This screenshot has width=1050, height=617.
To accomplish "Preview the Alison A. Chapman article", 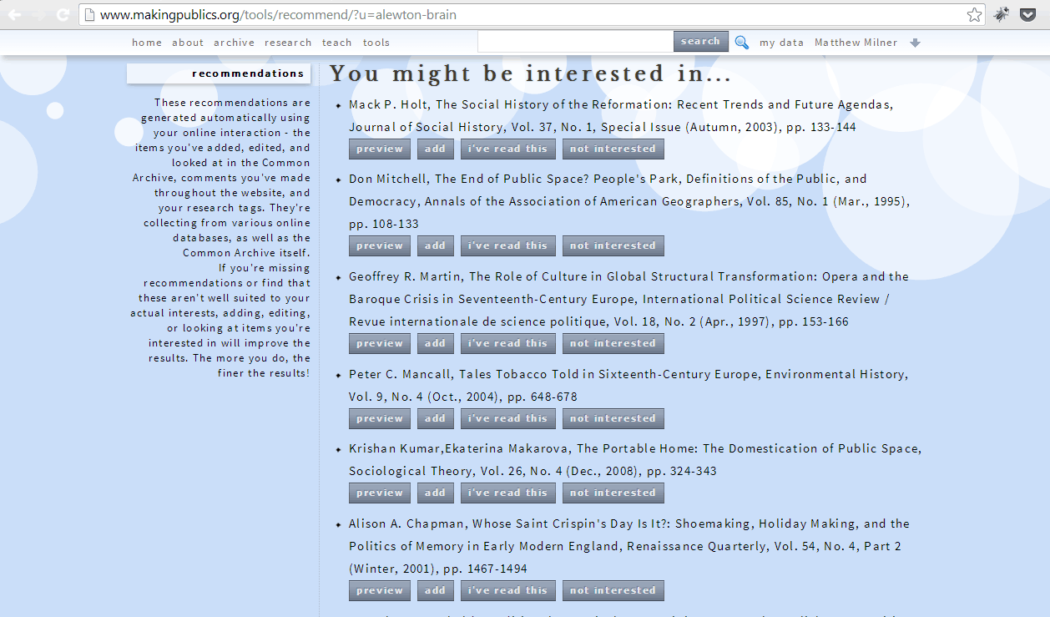I will pos(380,590).
